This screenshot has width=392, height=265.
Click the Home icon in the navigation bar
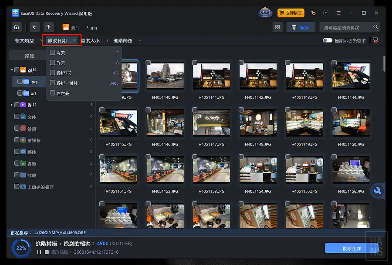(x=16, y=27)
